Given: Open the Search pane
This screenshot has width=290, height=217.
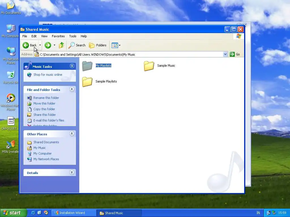Looking at the screenshot, I should 77,45.
